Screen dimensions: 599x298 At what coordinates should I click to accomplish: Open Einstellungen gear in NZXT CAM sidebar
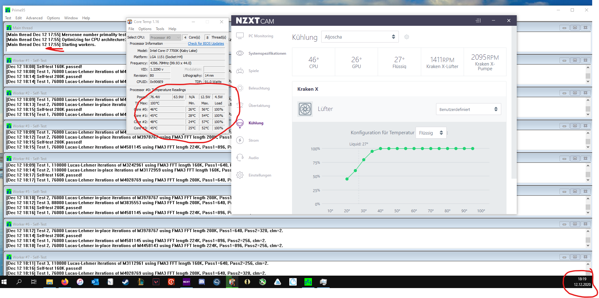(x=254, y=175)
